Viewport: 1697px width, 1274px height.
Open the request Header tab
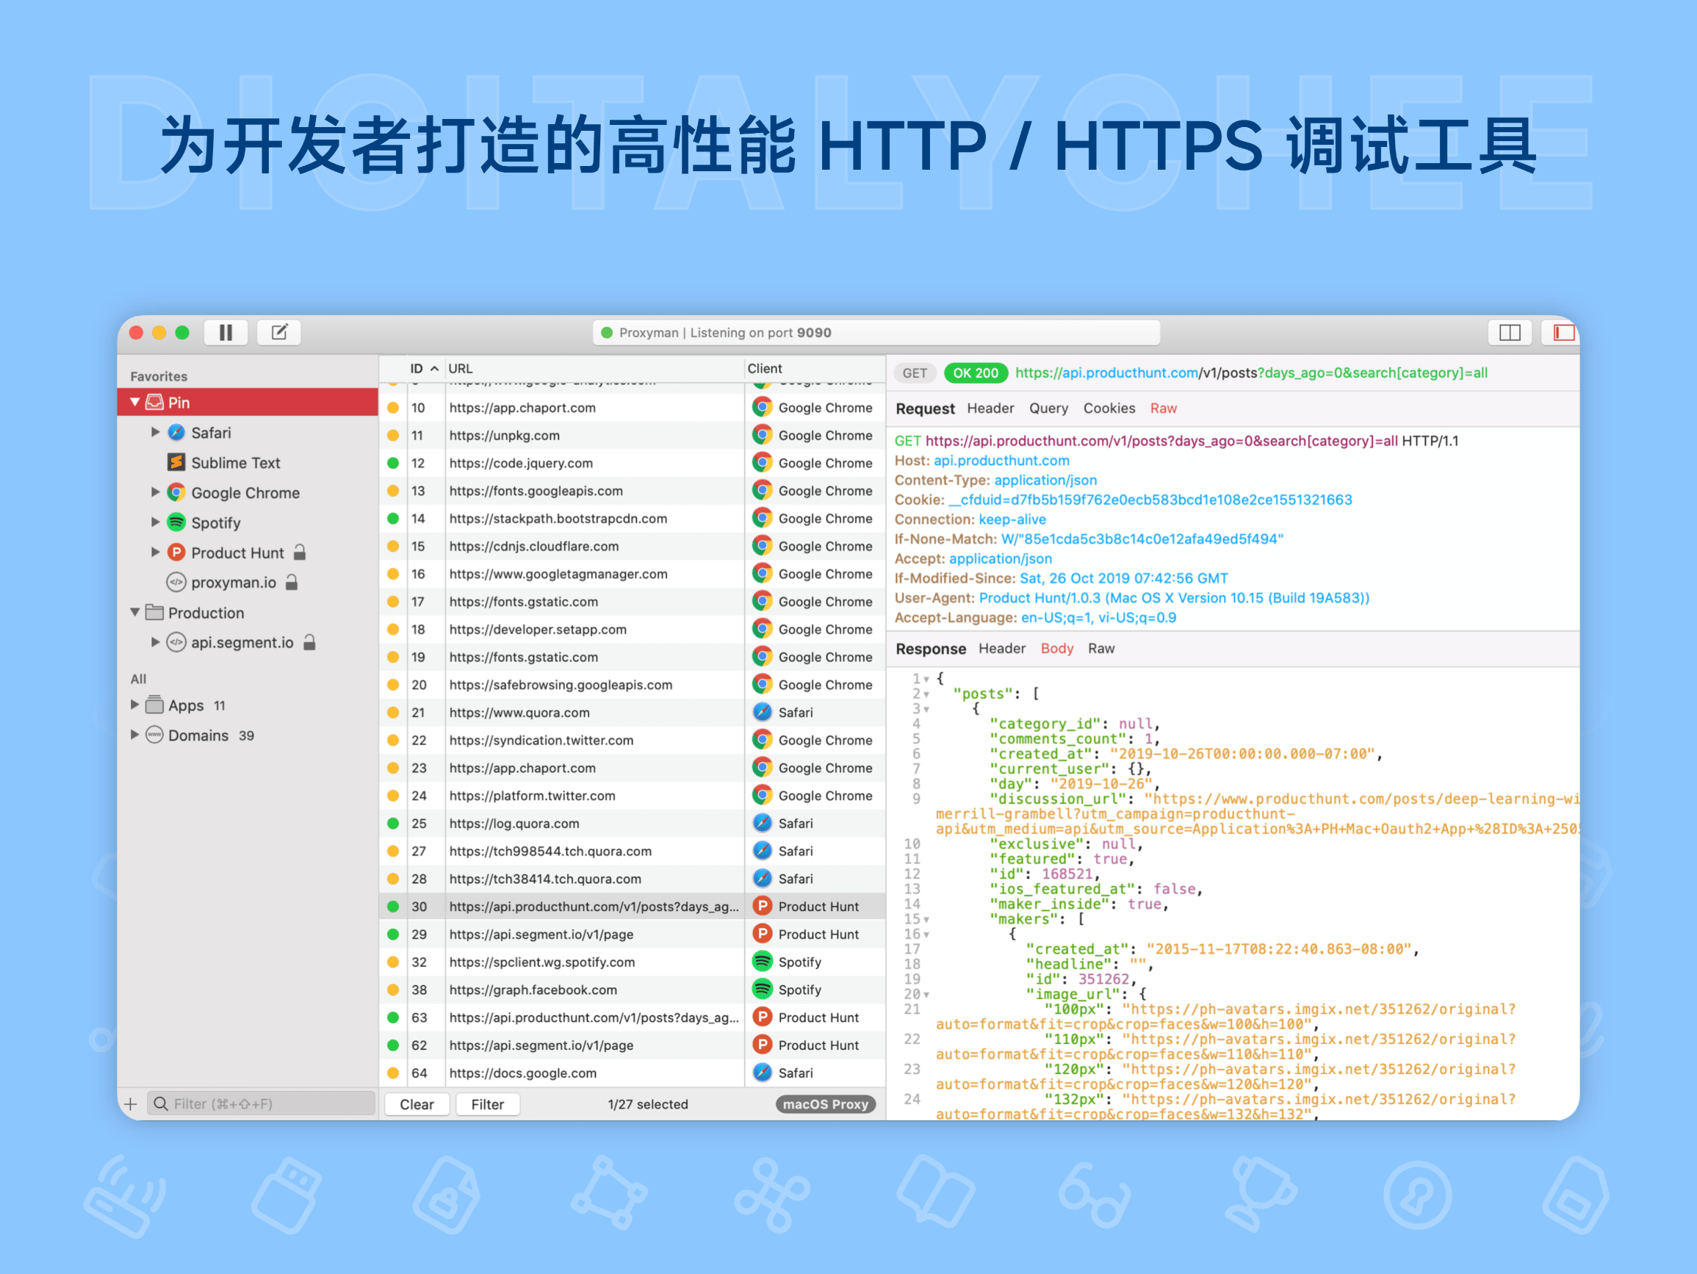coord(990,409)
